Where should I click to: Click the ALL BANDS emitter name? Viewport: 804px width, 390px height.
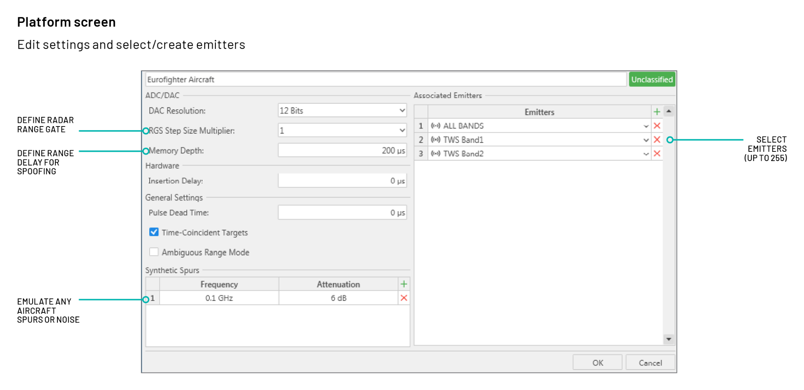click(x=464, y=126)
